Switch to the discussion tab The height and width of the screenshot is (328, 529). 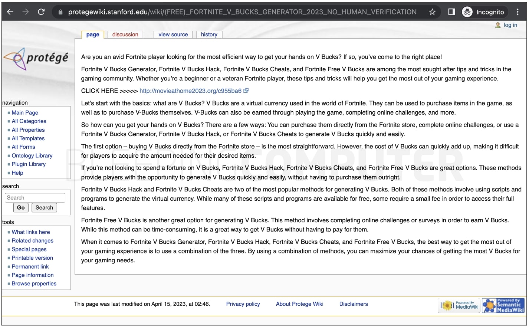pos(125,35)
